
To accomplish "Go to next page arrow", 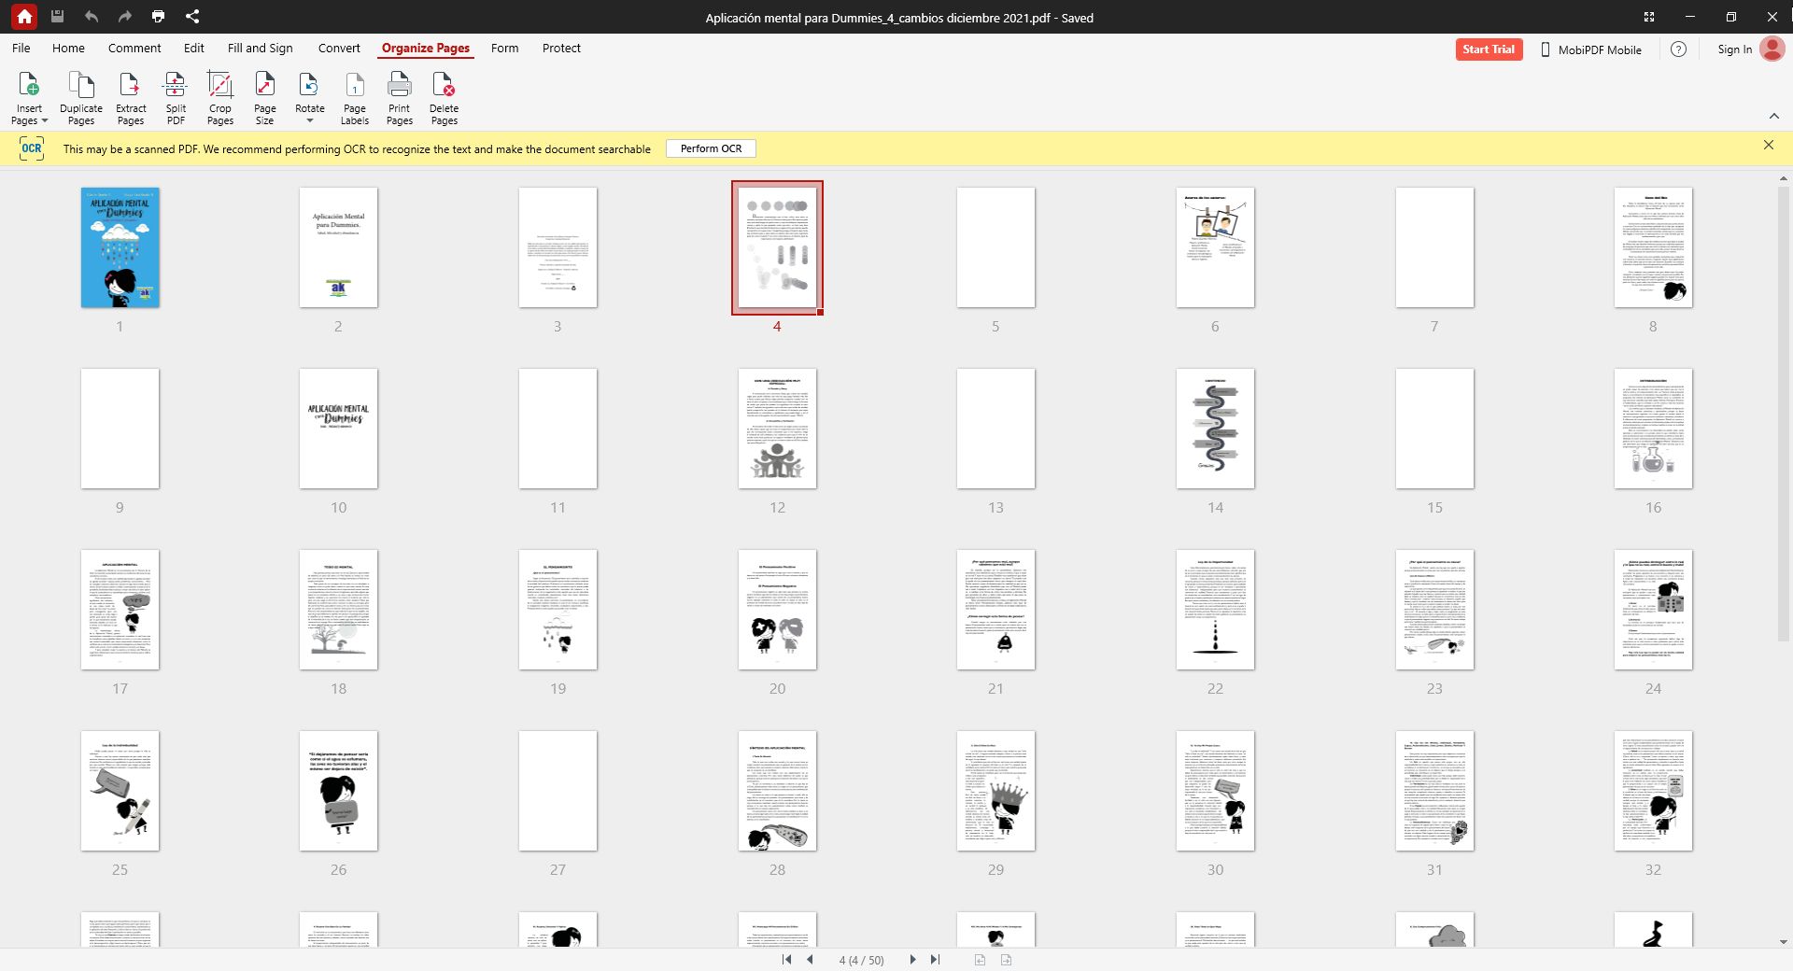I will [x=912, y=959].
